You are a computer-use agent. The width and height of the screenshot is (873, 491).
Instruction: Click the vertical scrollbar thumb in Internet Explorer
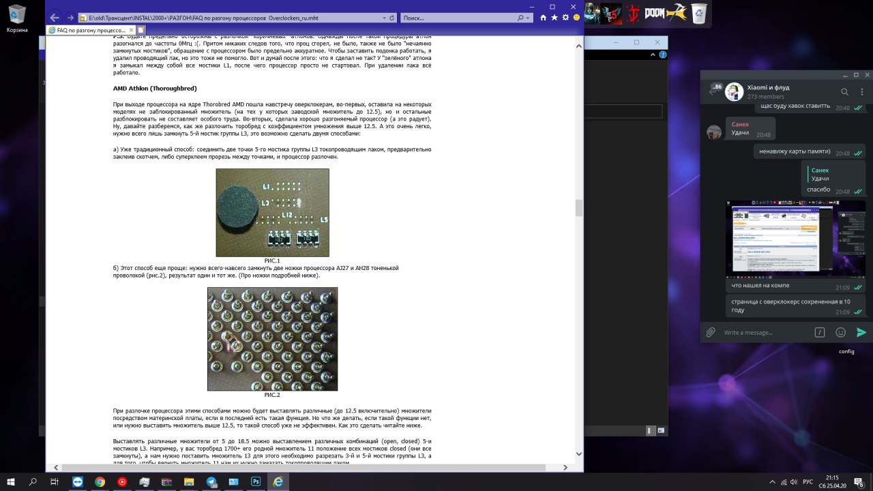click(x=579, y=207)
